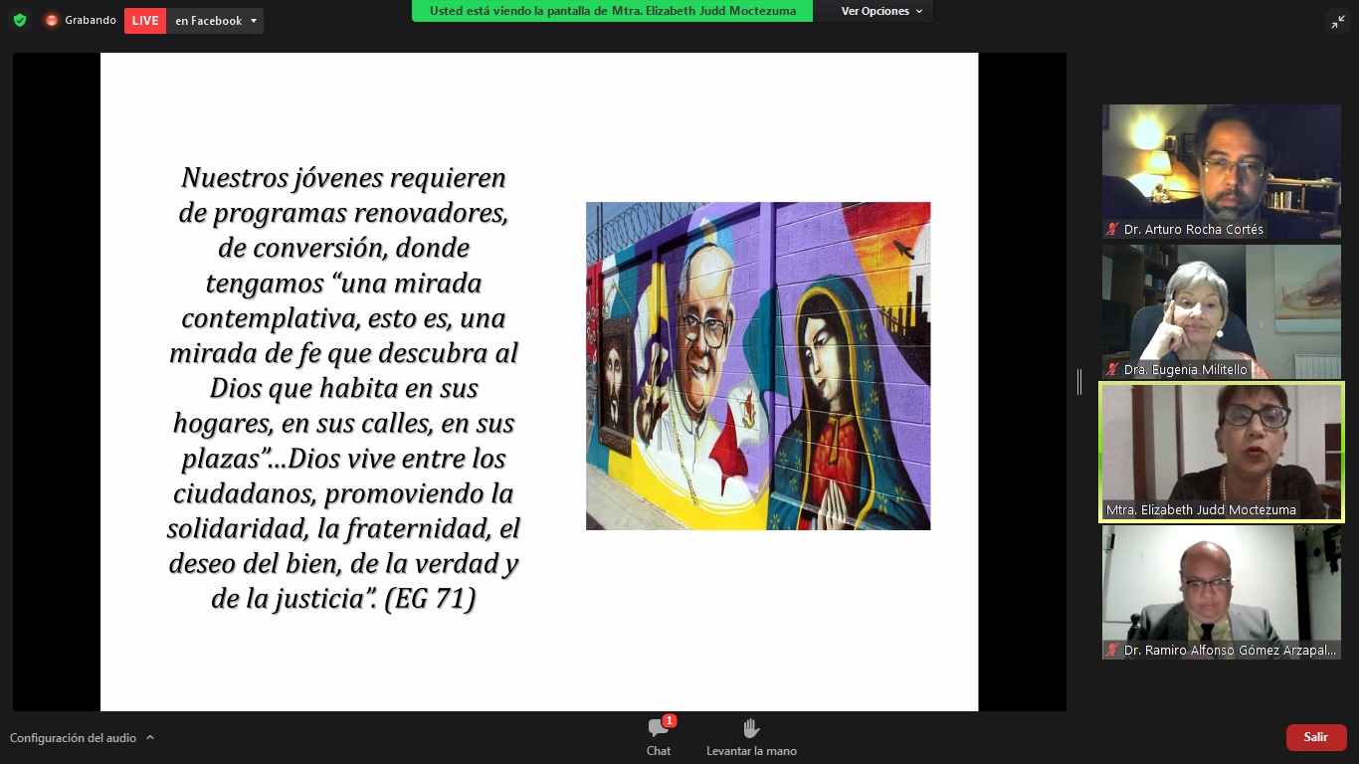The image size is (1359, 764).
Task: Select Dr. Arturo Rocha Cortés video thumbnail
Action: (1222, 171)
